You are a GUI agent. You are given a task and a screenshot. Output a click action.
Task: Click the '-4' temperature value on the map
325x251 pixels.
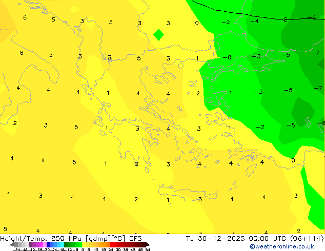[x=255, y=22]
